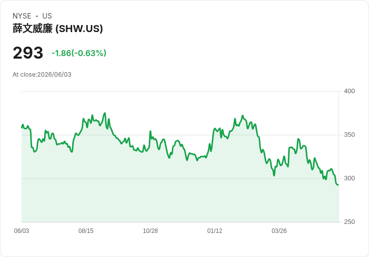
Task: Click the 350 horizontal gridline
Action: pos(180,135)
